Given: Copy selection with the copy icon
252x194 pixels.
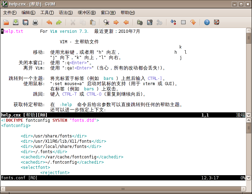Looking at the screenshot, I should [83, 22].
